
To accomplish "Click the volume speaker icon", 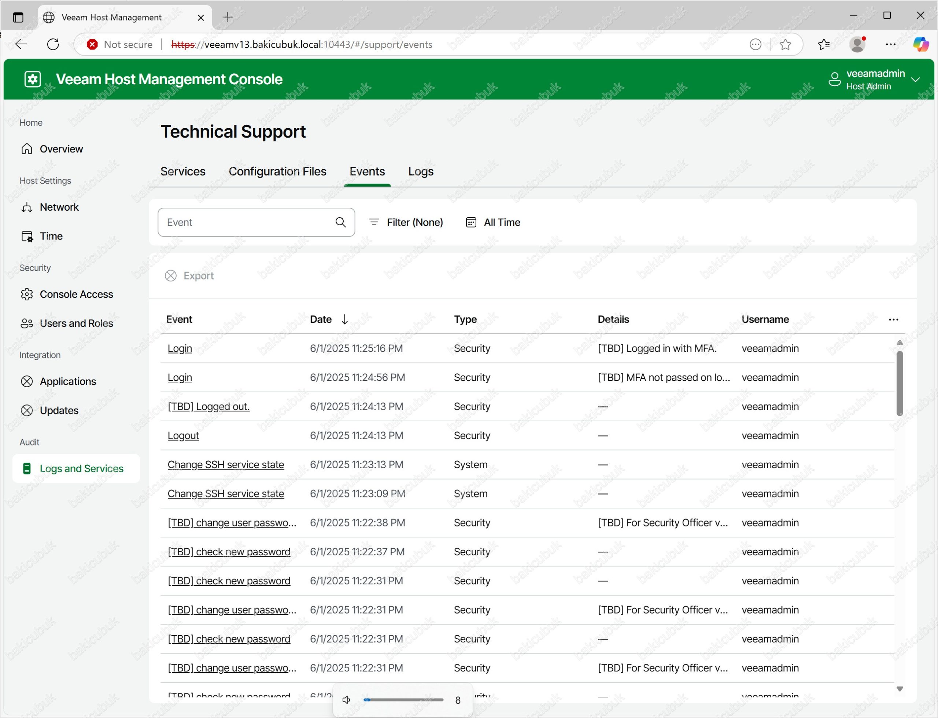I will [x=346, y=700].
